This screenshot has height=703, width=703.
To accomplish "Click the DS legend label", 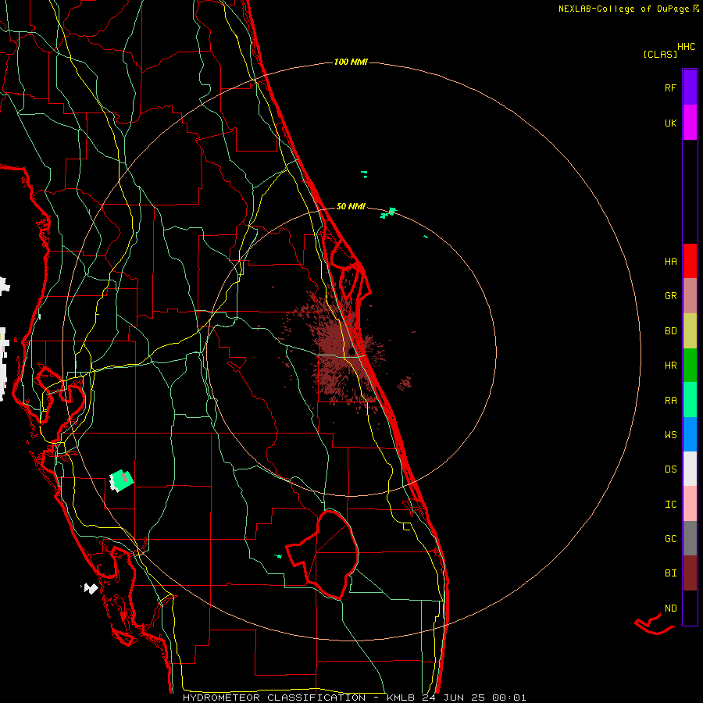I will click(670, 469).
